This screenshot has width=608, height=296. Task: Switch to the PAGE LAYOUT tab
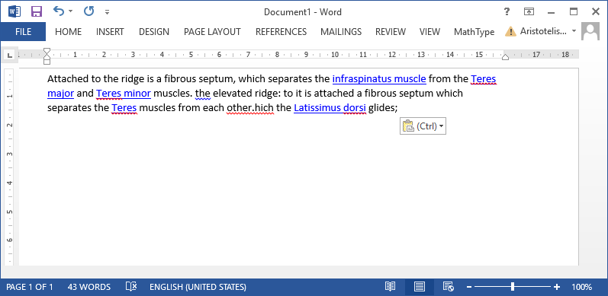click(x=212, y=32)
